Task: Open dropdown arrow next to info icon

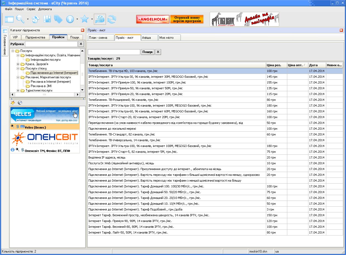Action: tap(77, 19)
